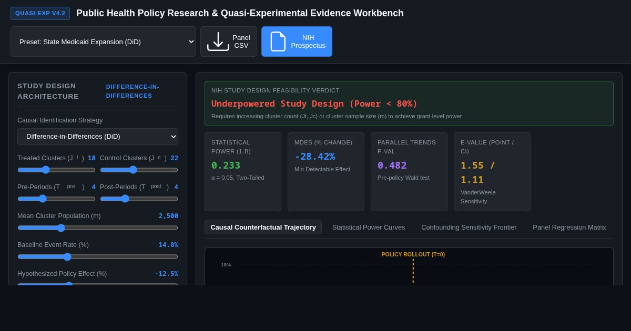Screen dimensions: 631x331
Task: Adjust the Baseline Event Rate slider
Action: pos(98,256)
